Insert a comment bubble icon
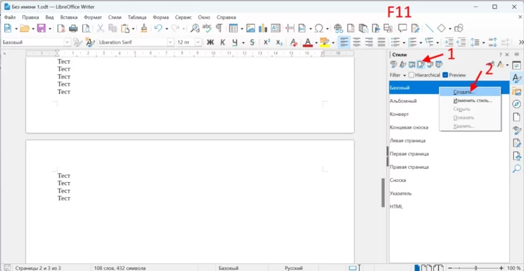Viewport: 524px width, 271px height. click(x=402, y=28)
